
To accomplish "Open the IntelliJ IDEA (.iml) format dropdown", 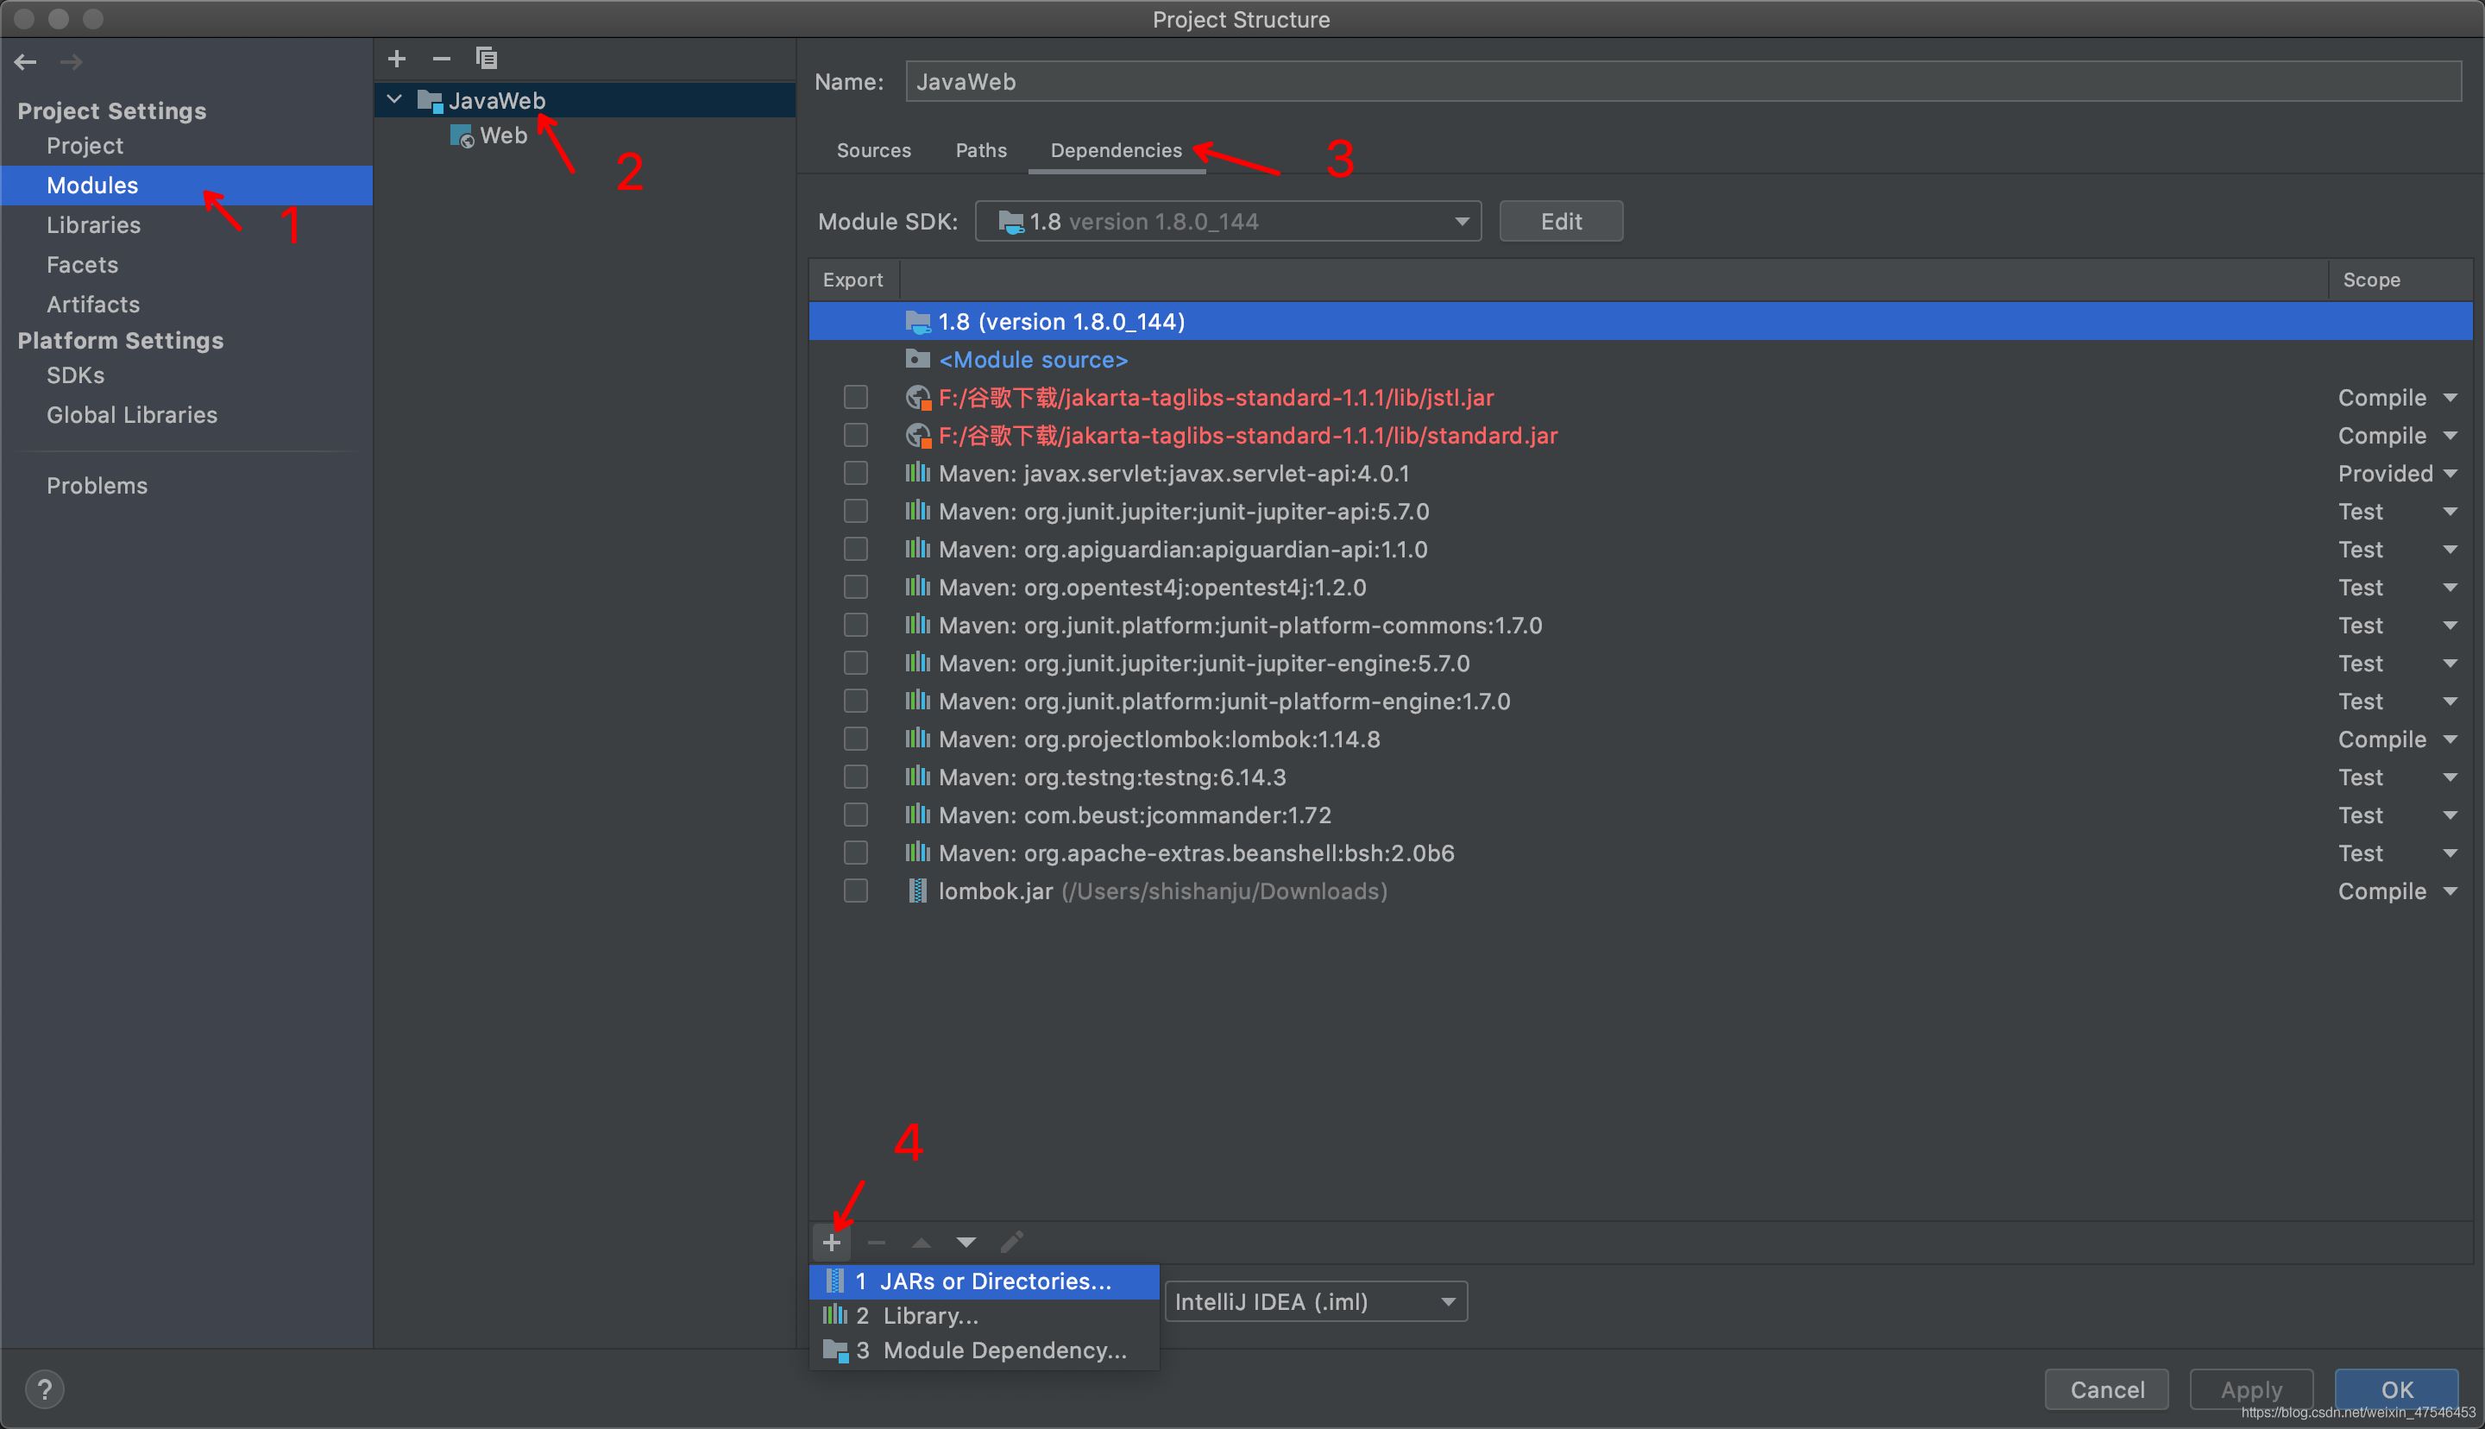I will coord(1315,1300).
